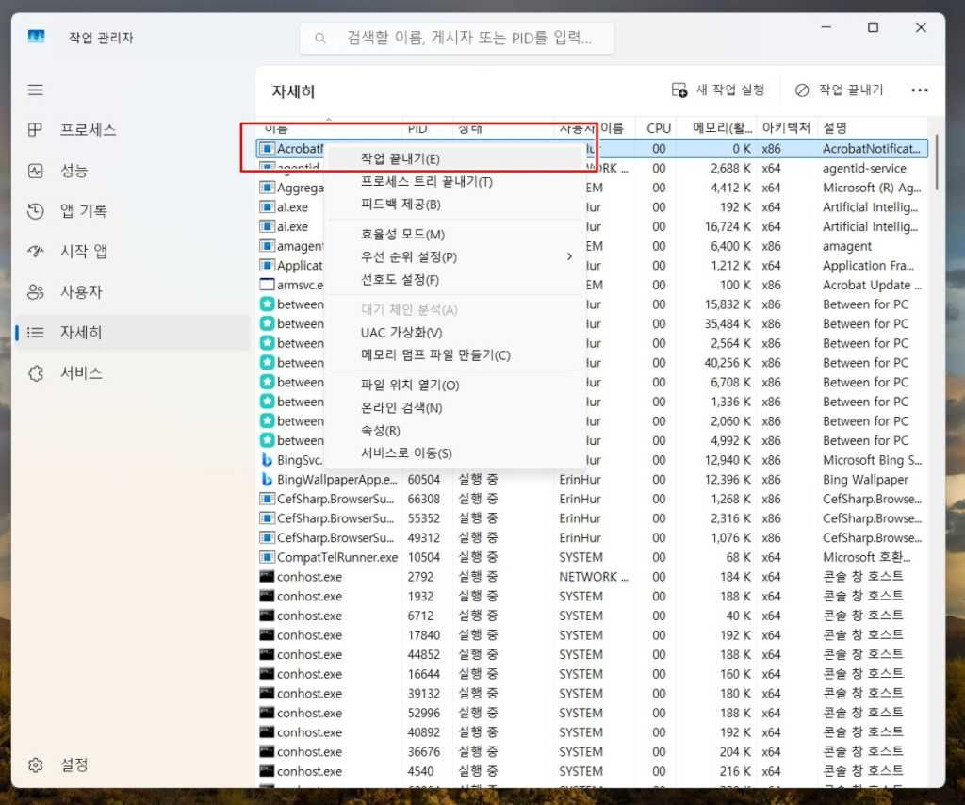The width and height of the screenshot is (965, 805).
Task: Open the ... overflow options menu
Action: pyautogui.click(x=919, y=89)
